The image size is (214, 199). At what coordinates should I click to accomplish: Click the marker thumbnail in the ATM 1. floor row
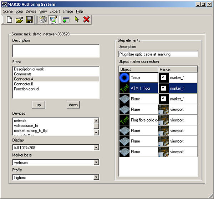164,88
